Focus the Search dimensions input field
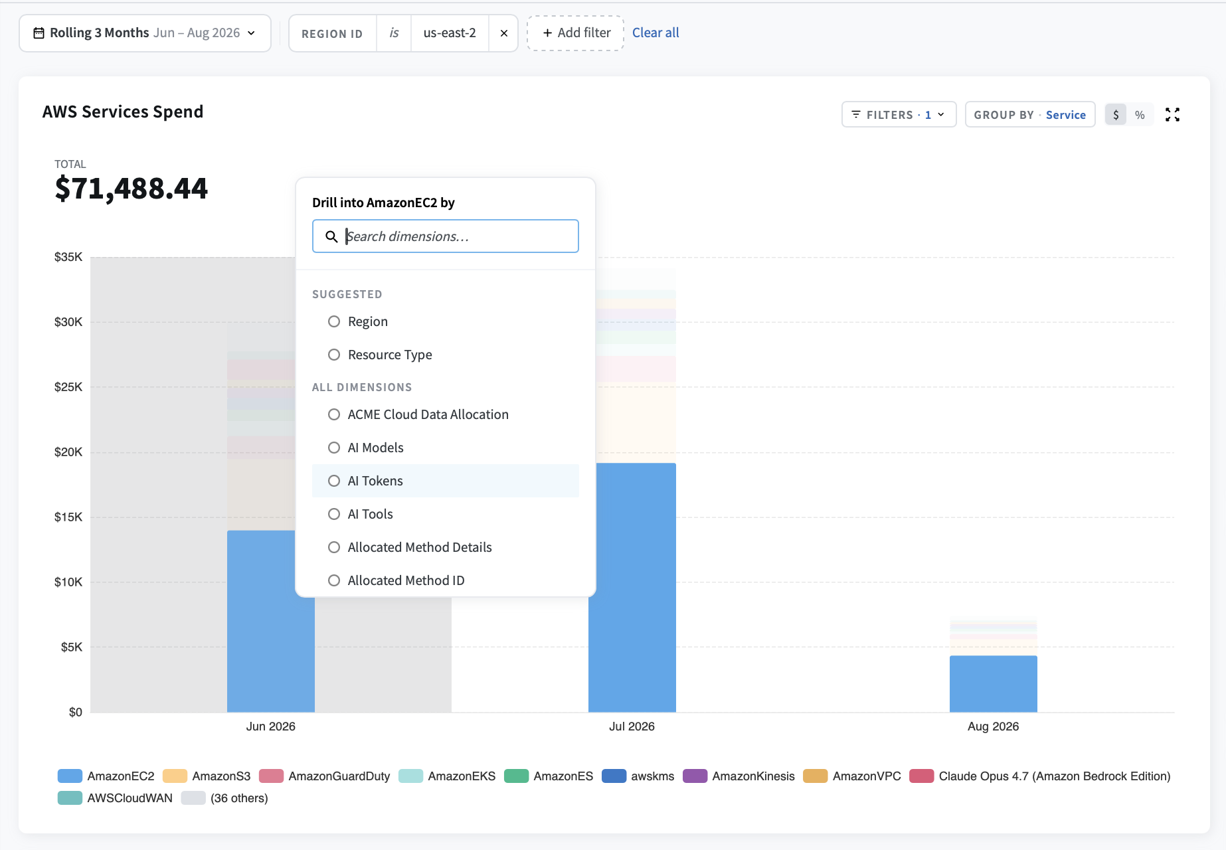Image resolution: width=1226 pixels, height=850 pixels. coord(446,236)
